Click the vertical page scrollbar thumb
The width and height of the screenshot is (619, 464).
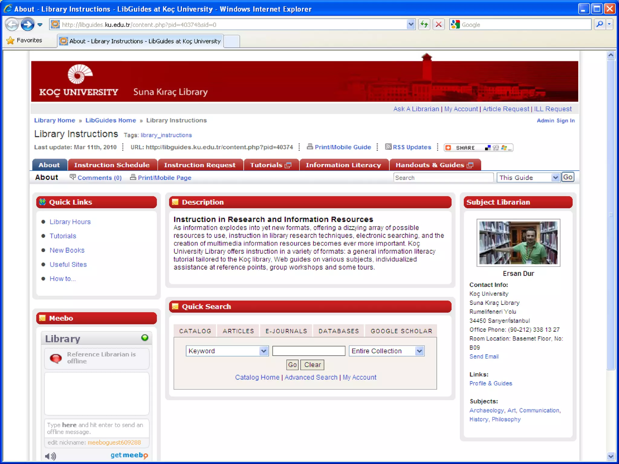[x=611, y=214]
